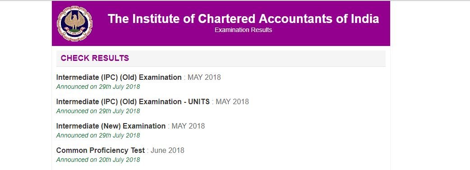Select the 'Examination Results' subtitle in banner
The image size is (470, 170).
pos(243,30)
